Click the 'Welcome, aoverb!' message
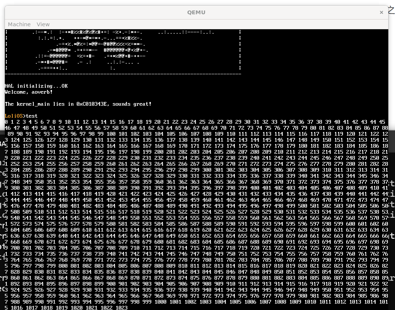 29,92
